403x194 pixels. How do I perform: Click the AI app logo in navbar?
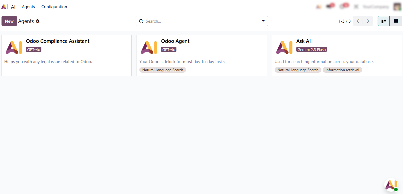[5, 7]
